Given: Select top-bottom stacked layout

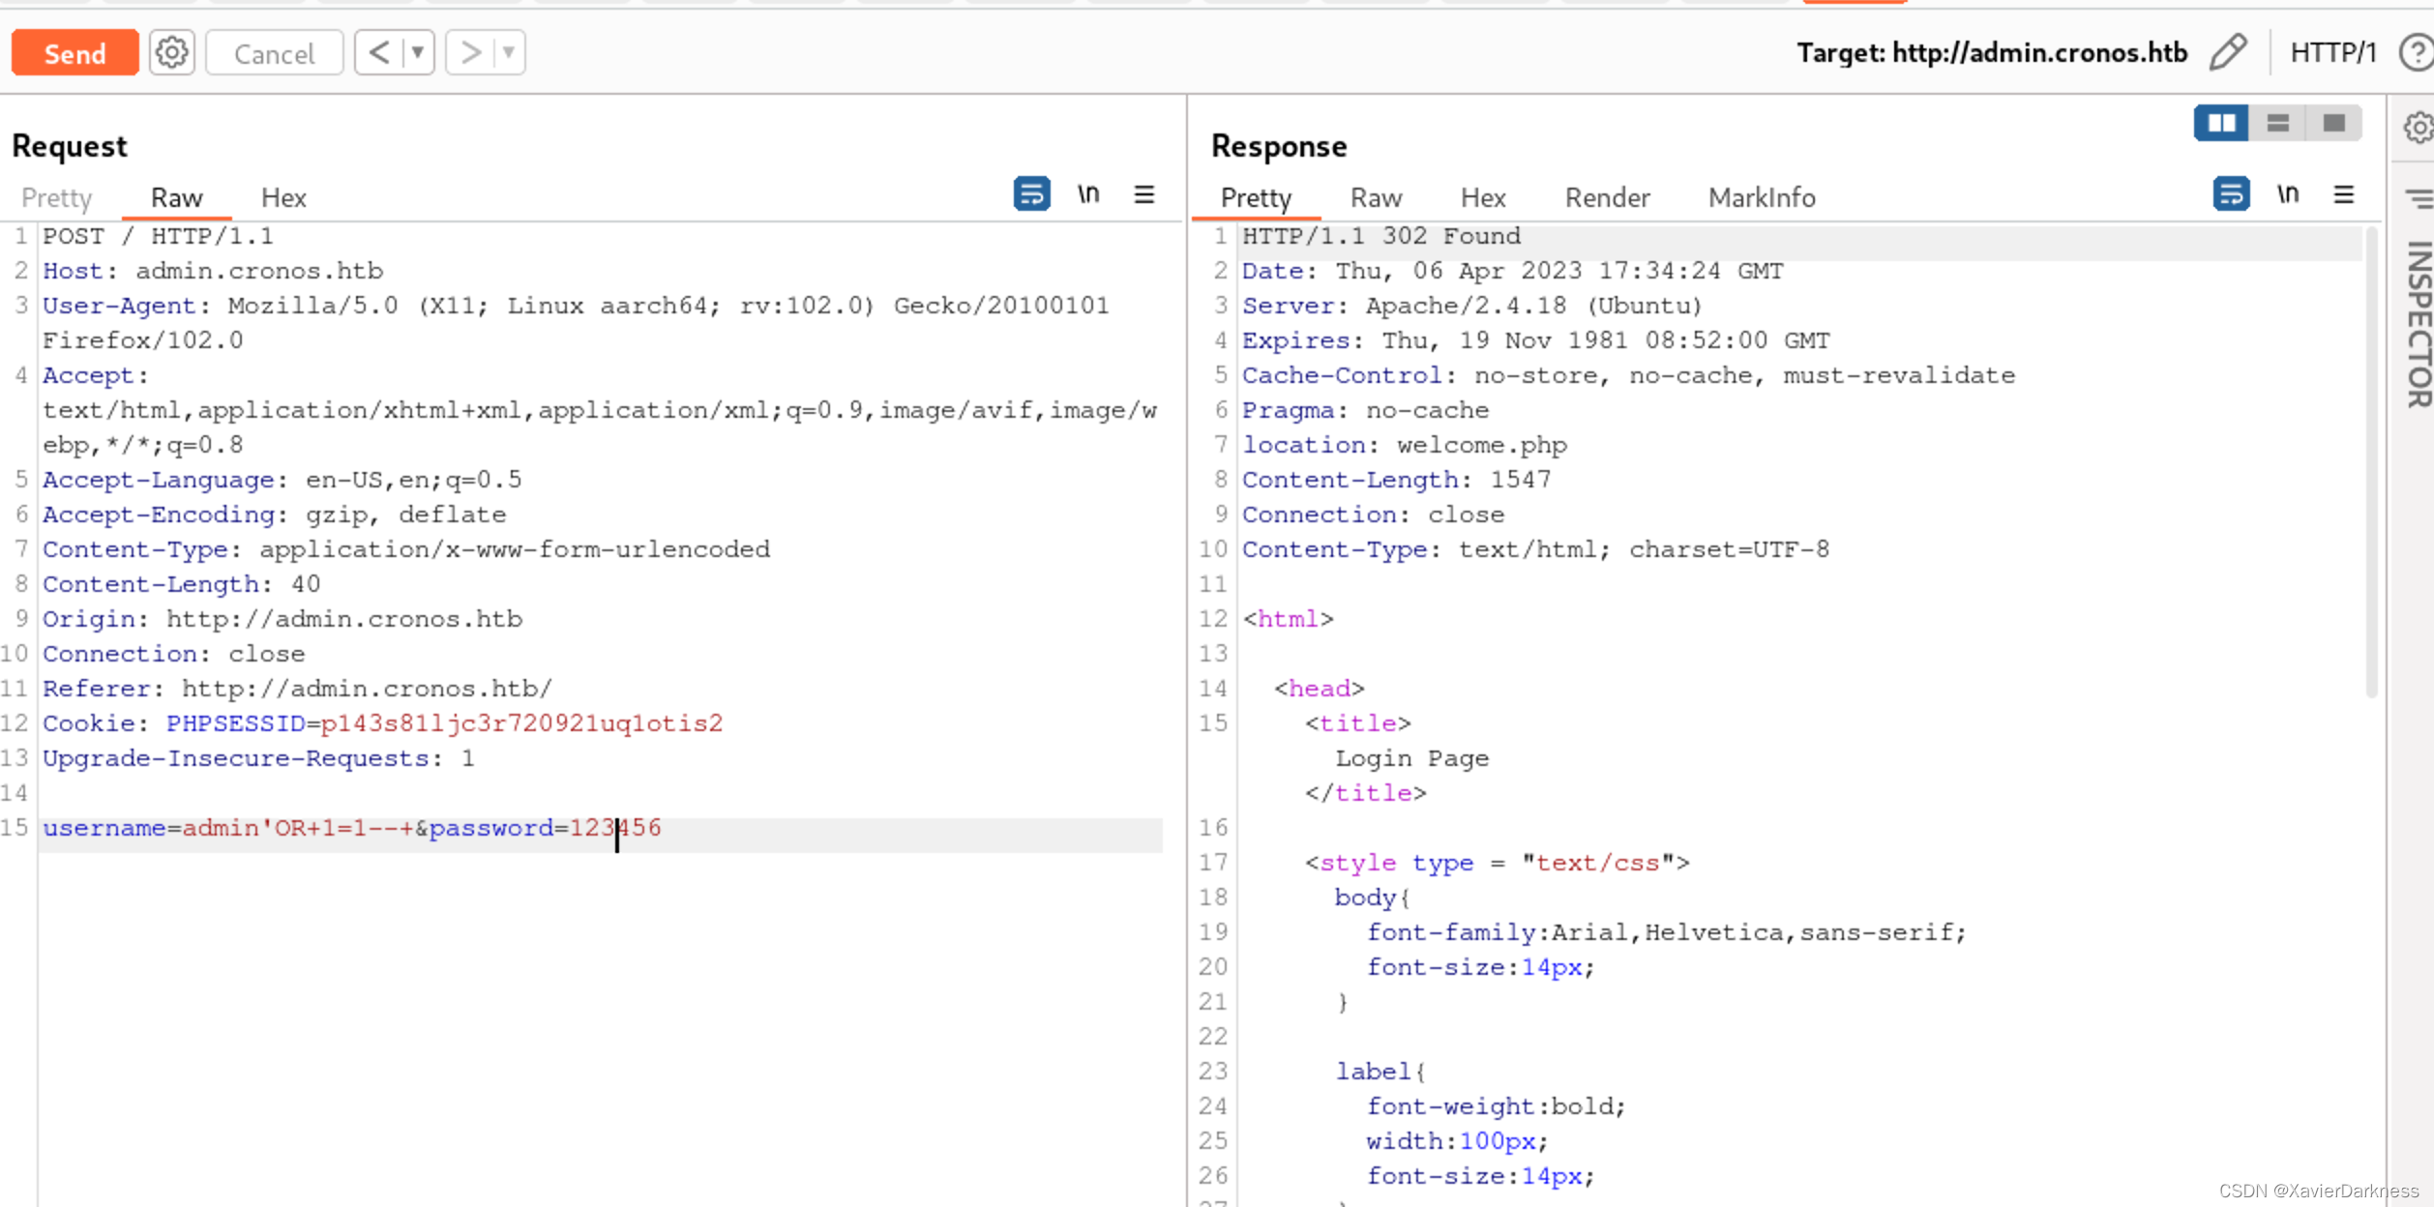Looking at the screenshot, I should [x=2278, y=123].
